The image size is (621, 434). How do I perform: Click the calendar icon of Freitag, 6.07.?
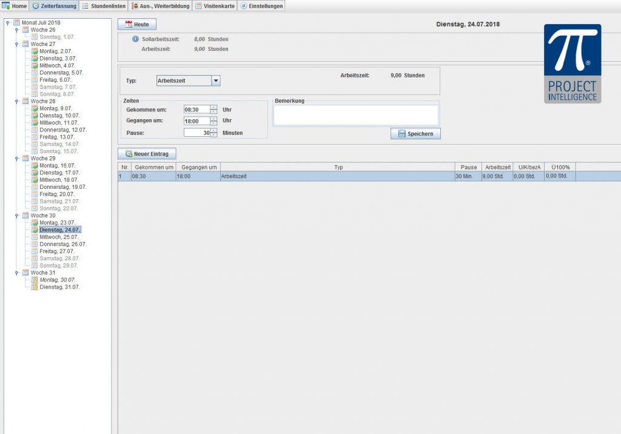(35, 80)
